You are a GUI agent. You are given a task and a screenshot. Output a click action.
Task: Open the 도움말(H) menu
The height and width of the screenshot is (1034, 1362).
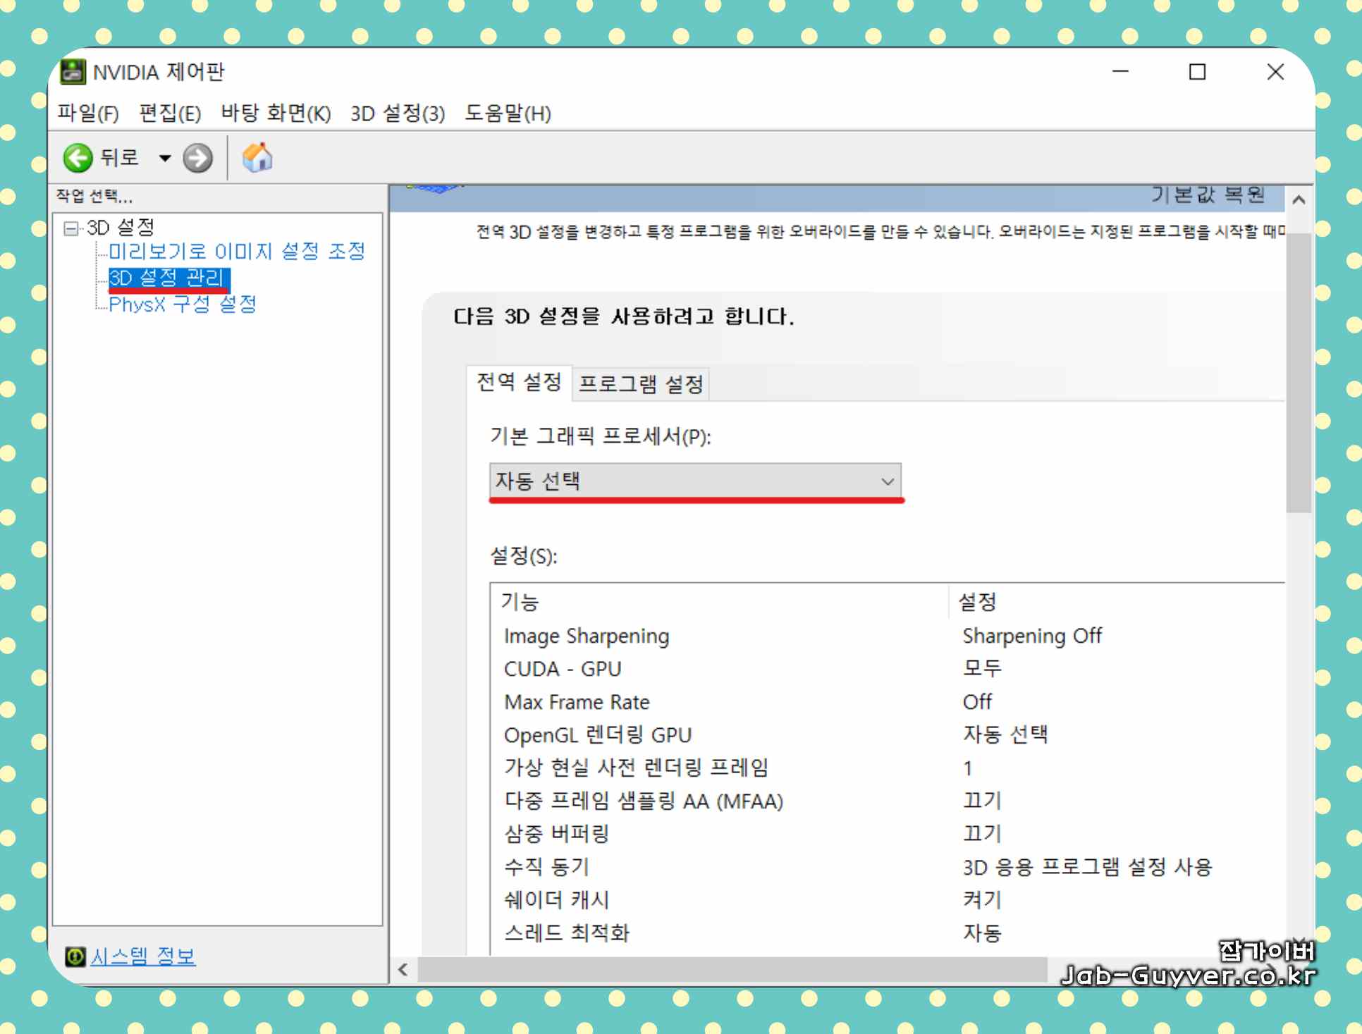click(x=508, y=113)
